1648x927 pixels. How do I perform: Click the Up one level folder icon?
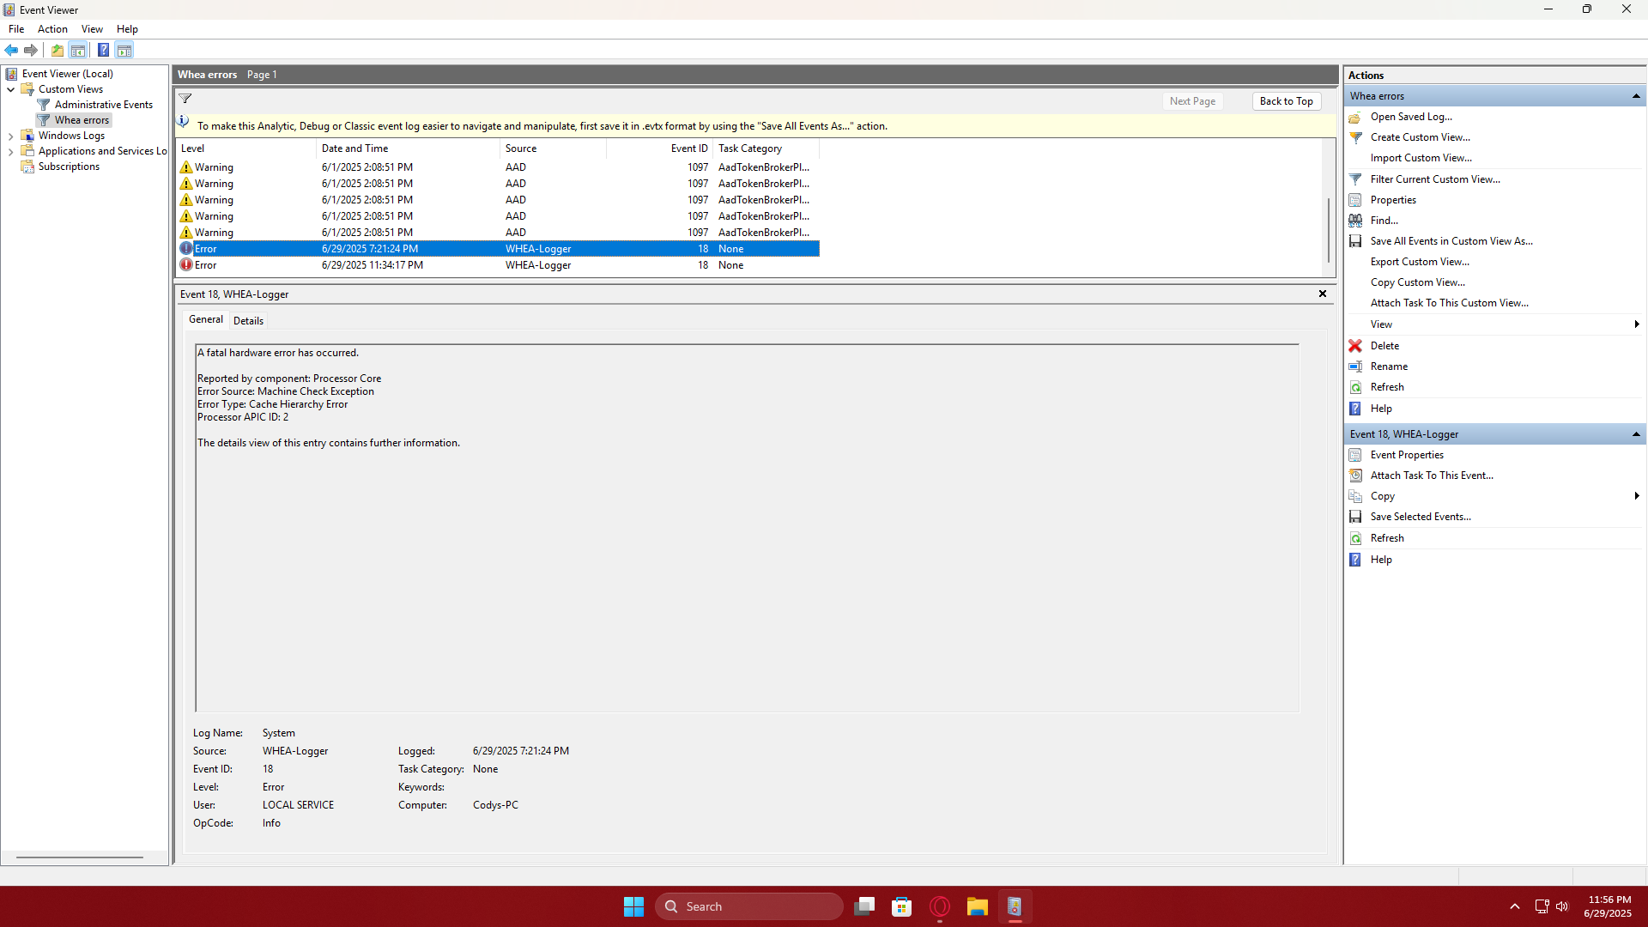[58, 50]
